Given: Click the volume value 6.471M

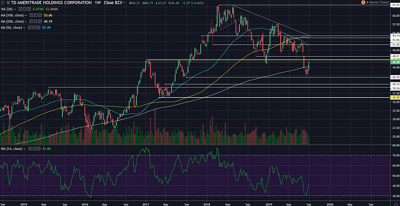Looking at the screenshot, I should (38, 9).
